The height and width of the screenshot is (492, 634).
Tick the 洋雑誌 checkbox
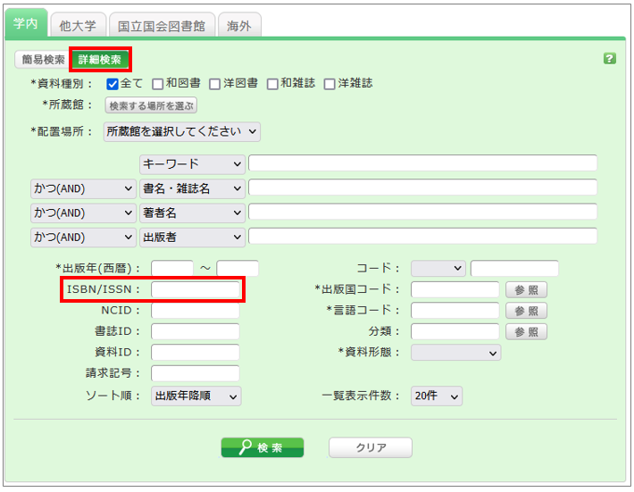(x=330, y=84)
